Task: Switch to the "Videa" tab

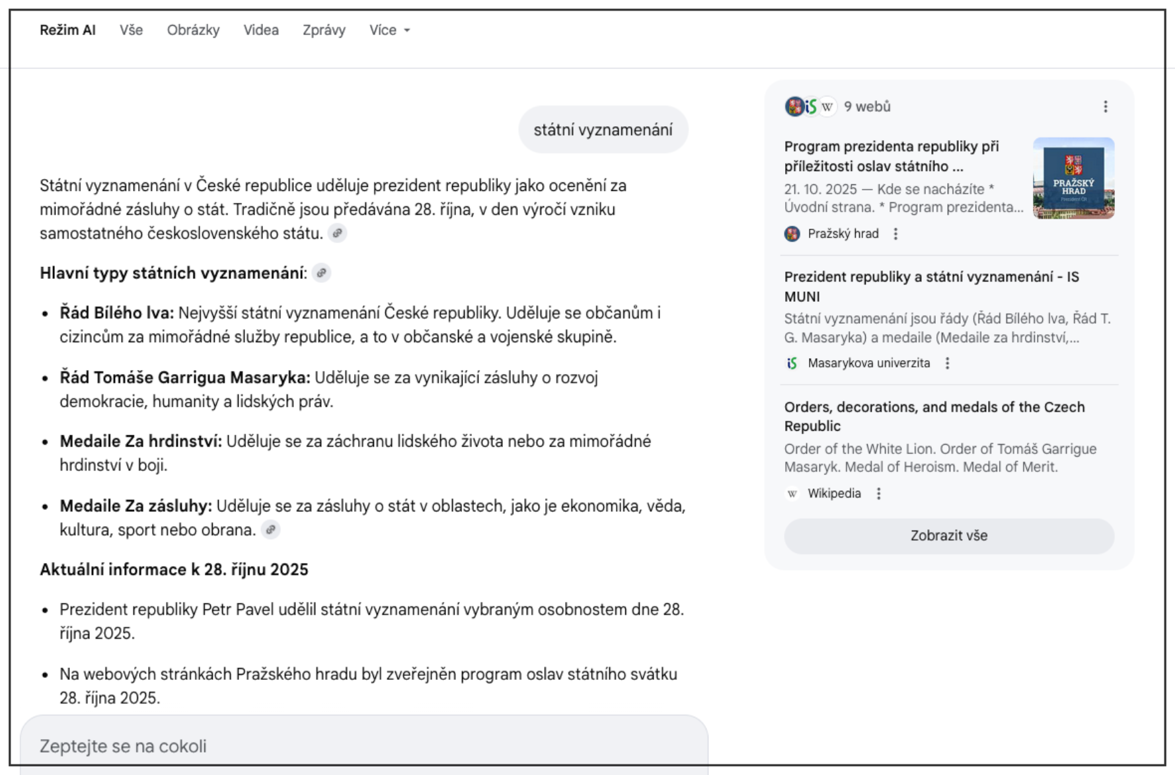Action: click(x=261, y=30)
